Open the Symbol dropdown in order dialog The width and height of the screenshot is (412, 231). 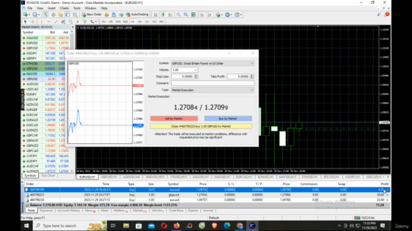coord(252,64)
